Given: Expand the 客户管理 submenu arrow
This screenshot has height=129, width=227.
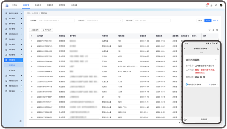Looking at the screenshot, I should point(21,24).
